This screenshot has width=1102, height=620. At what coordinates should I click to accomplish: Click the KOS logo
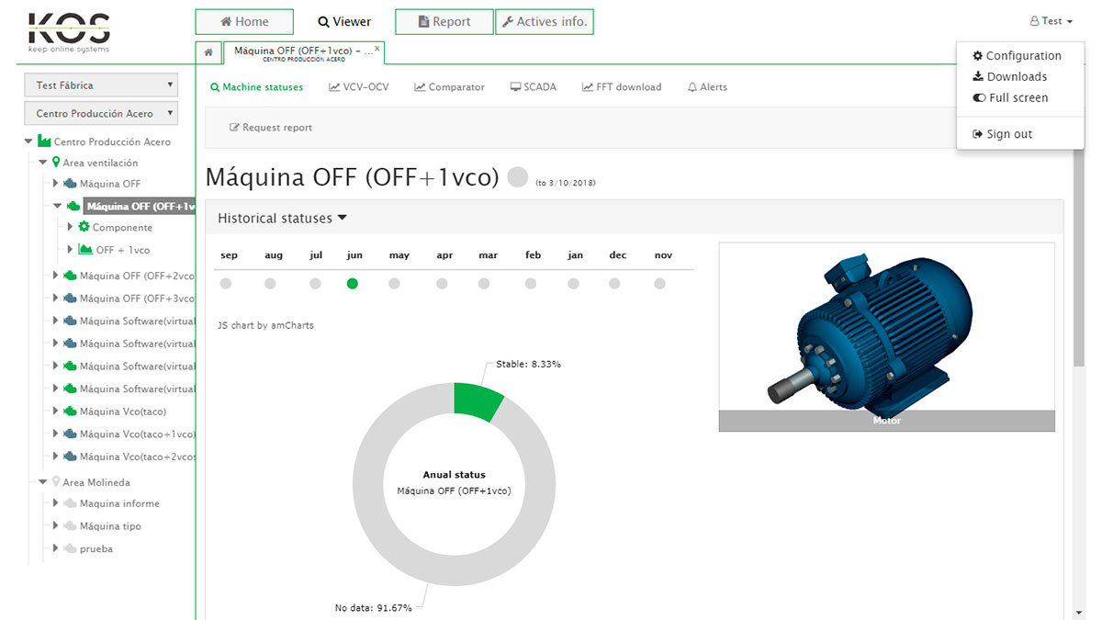[x=69, y=31]
